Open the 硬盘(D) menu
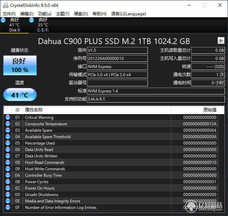The width and height of the screenshot is (228, 216). [x=81, y=14]
